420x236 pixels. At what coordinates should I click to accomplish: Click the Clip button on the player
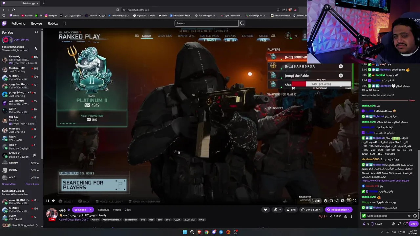pos(315,201)
